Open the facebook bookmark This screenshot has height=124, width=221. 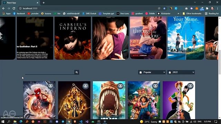click(x=19, y=13)
